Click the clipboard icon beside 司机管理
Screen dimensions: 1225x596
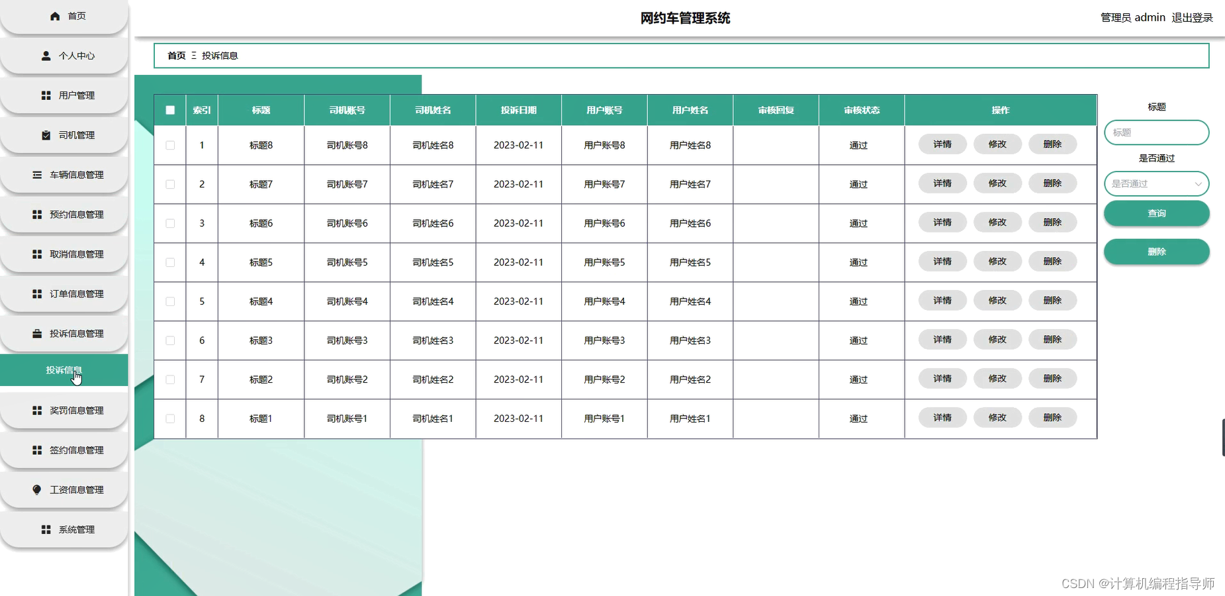(x=46, y=135)
